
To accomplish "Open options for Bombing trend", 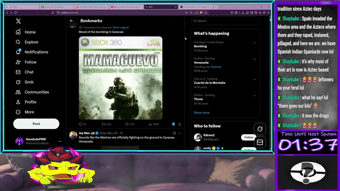I will pos(254,43).
